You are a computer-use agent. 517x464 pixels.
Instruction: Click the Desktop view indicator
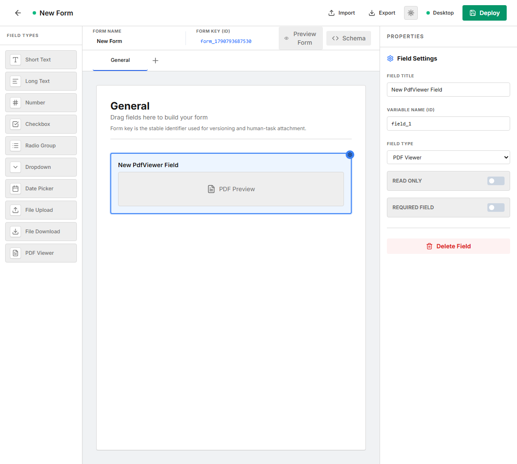440,13
